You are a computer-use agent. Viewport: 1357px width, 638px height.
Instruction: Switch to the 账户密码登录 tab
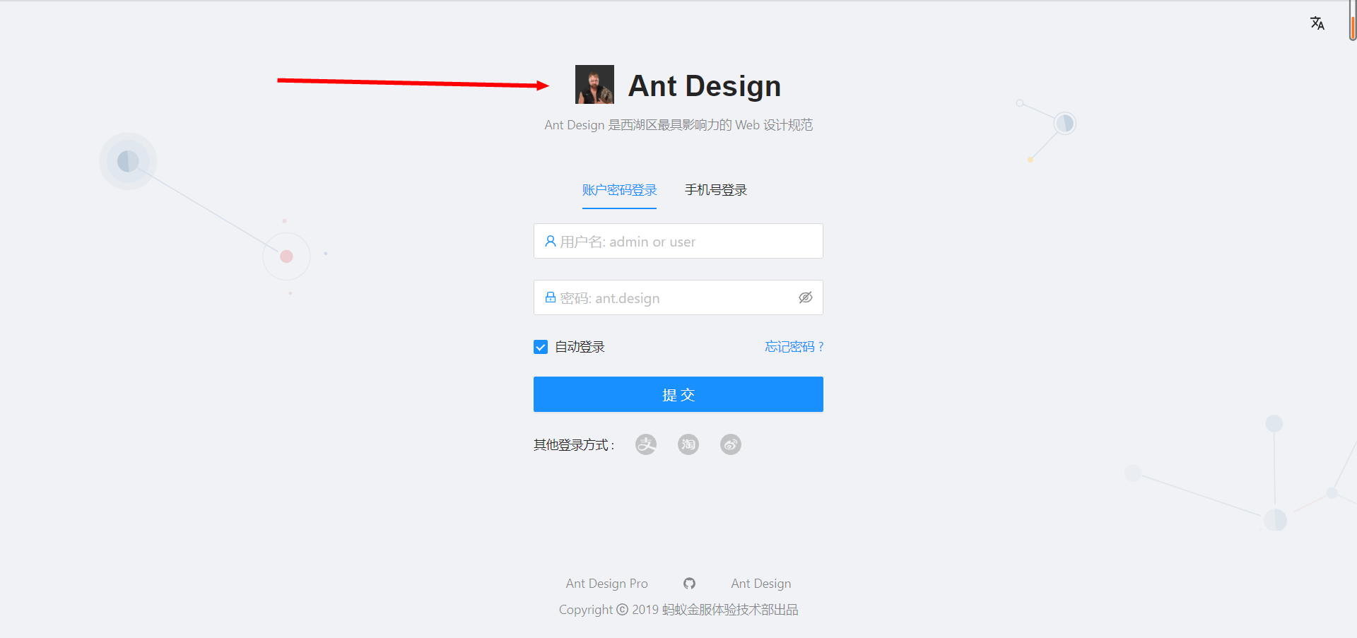pyautogui.click(x=619, y=189)
